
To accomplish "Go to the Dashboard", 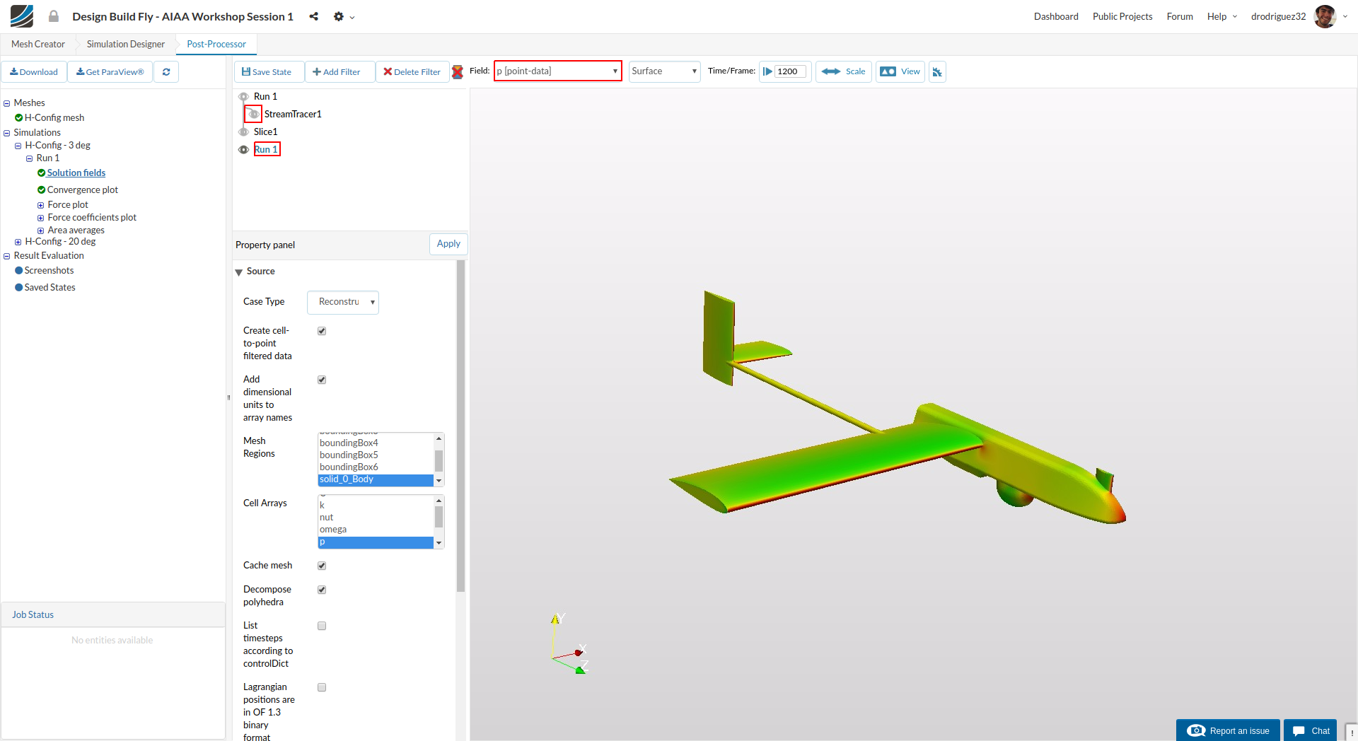I will click(x=1056, y=16).
